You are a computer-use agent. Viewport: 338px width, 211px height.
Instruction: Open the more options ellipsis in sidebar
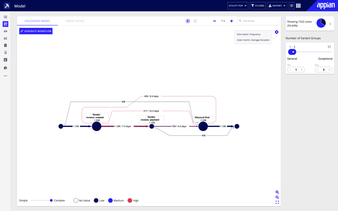pyautogui.click(x=5, y=76)
